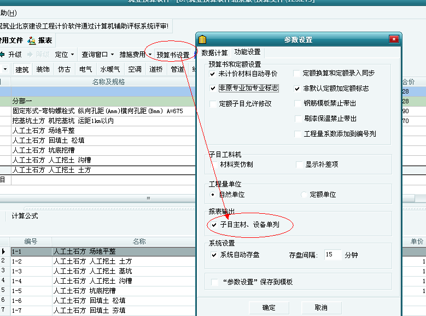Uncheck 子目主材、设备单列 option
This screenshot has width=426, height=316.
[214, 225]
